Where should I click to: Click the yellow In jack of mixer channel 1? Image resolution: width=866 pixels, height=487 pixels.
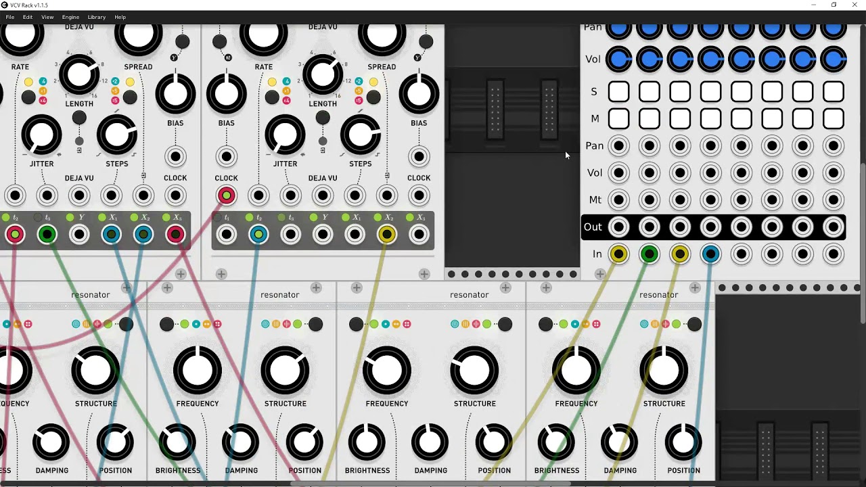618,254
